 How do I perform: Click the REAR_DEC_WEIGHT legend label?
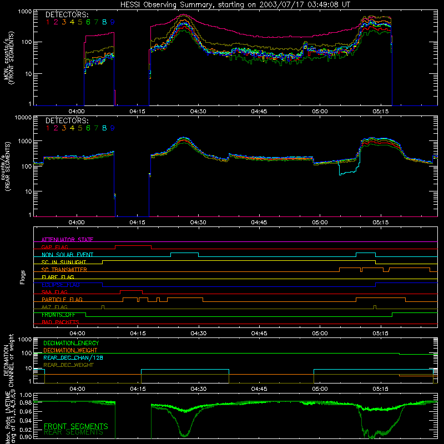pyautogui.click(x=68, y=365)
